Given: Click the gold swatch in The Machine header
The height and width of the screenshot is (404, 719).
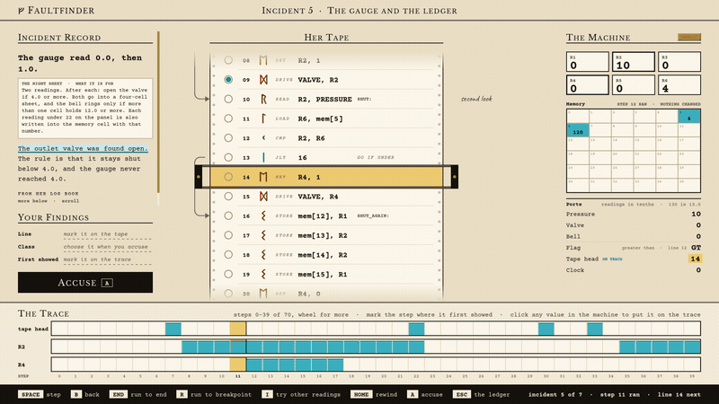Looking at the screenshot, I should click(x=689, y=37).
